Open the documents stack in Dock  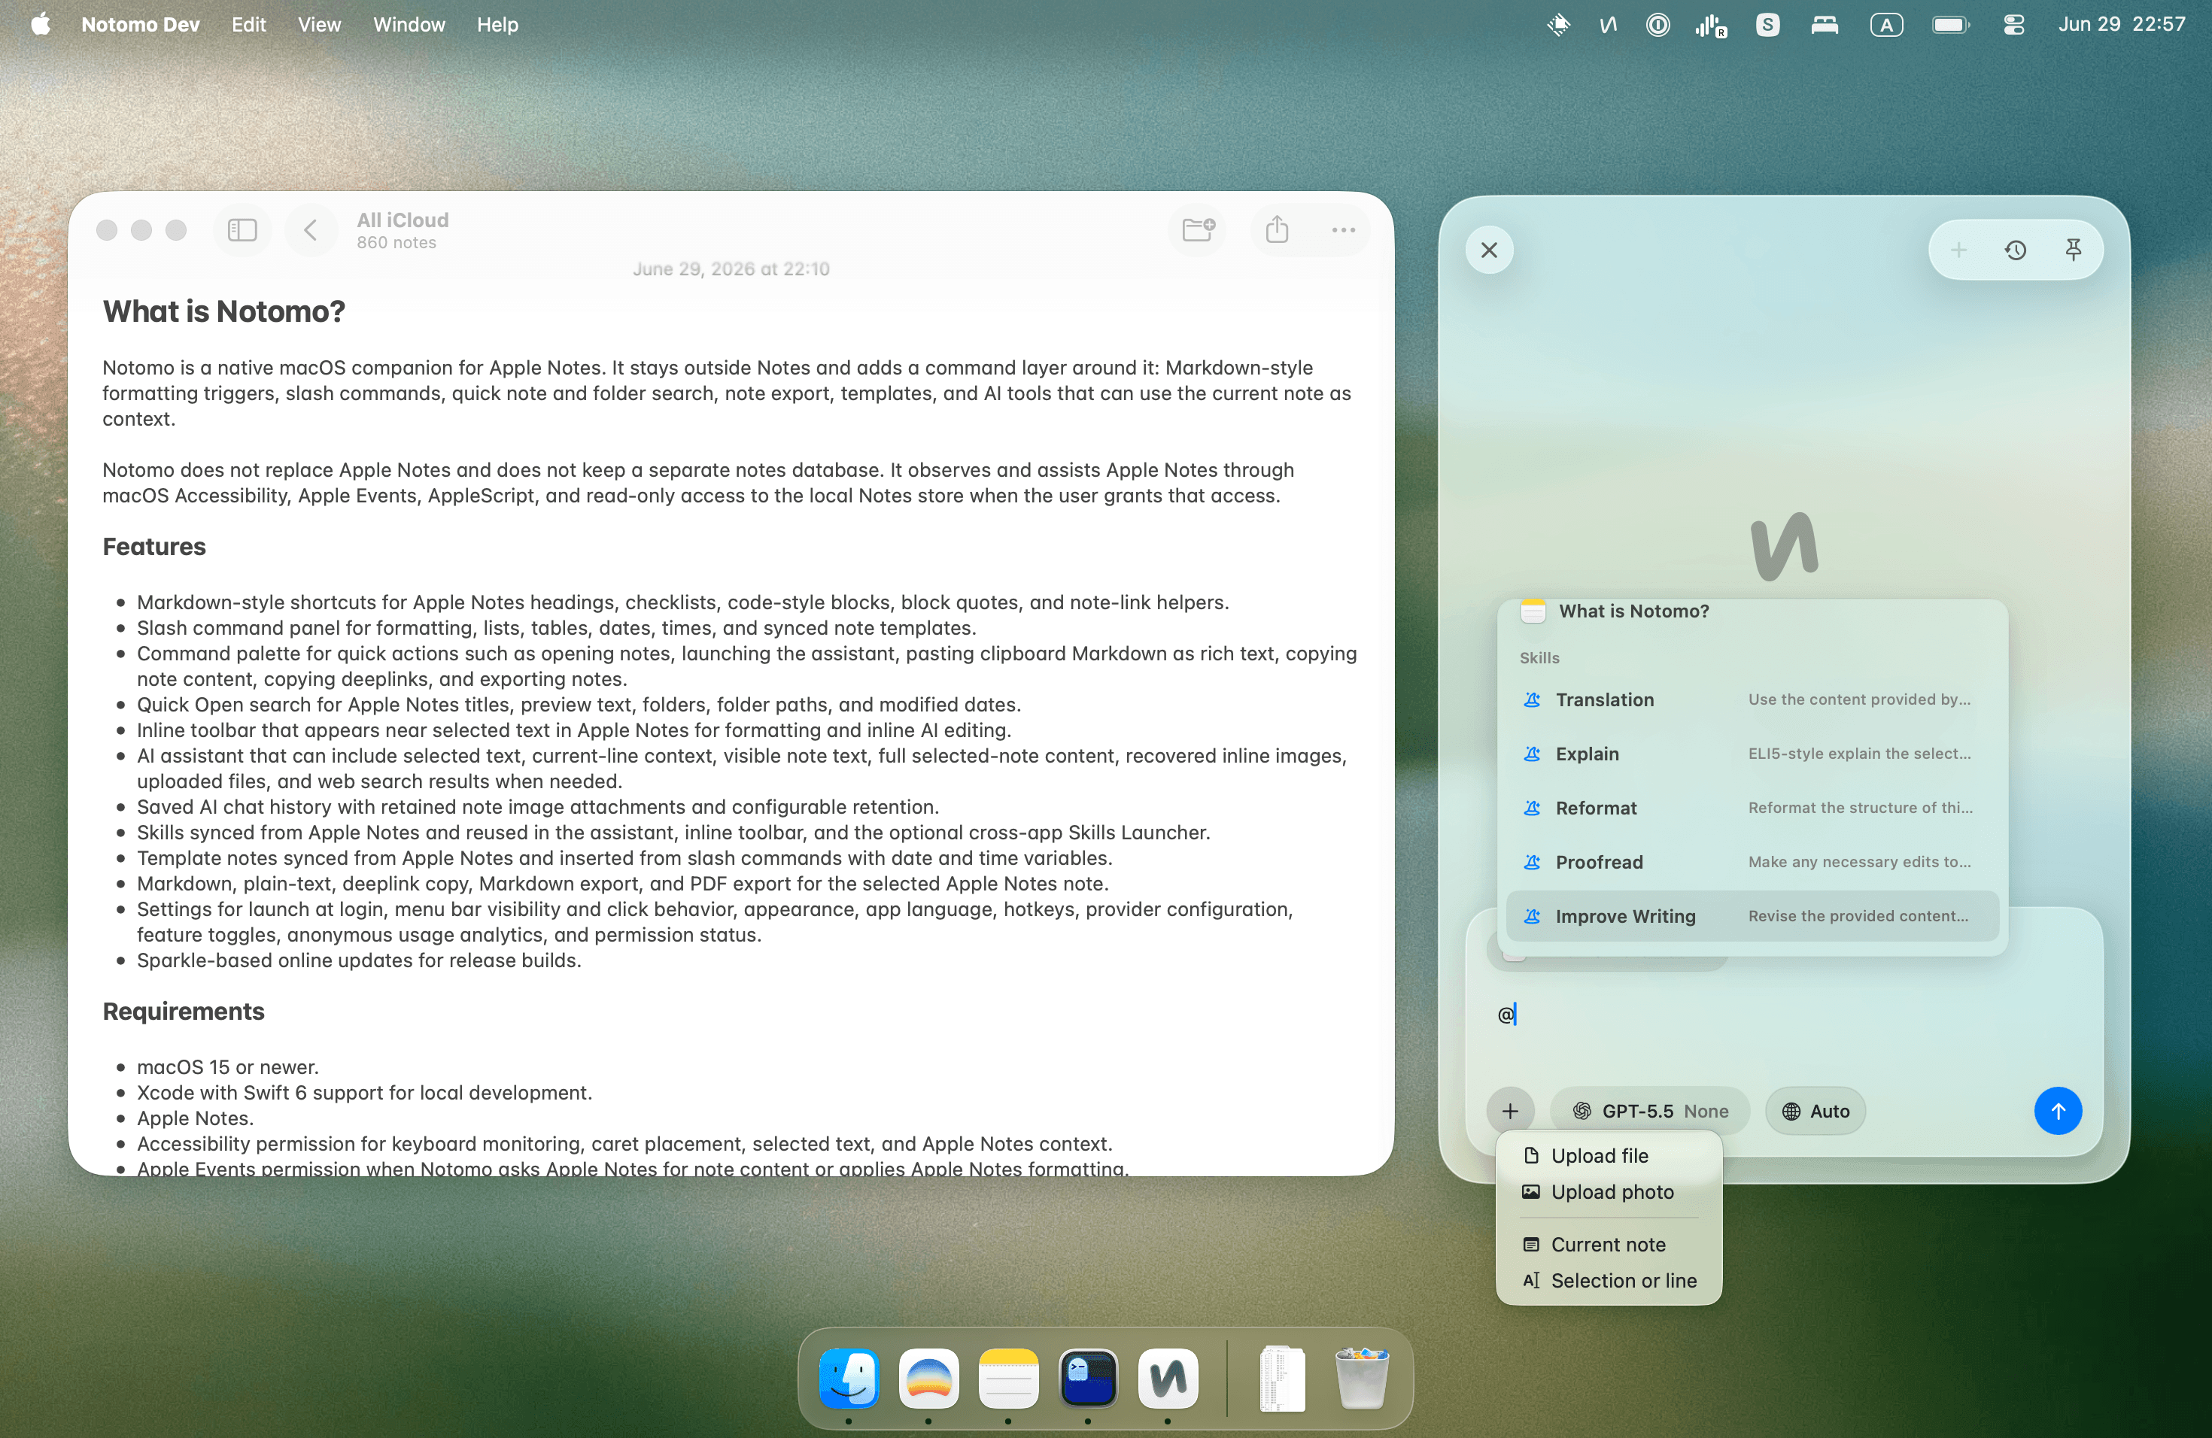[x=1281, y=1378]
